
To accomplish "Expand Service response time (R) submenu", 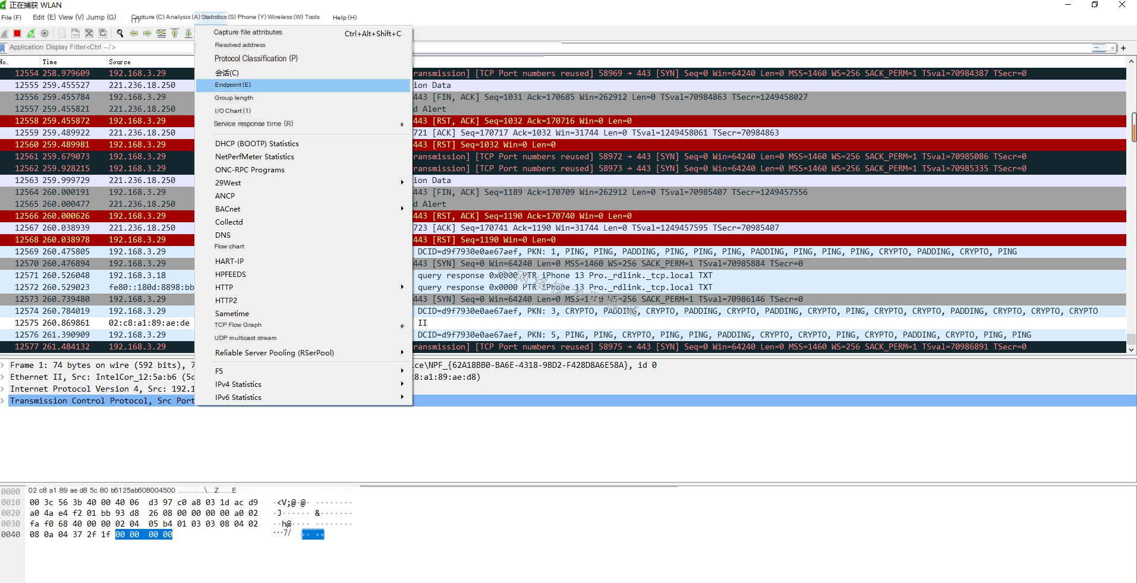I will pyautogui.click(x=304, y=124).
